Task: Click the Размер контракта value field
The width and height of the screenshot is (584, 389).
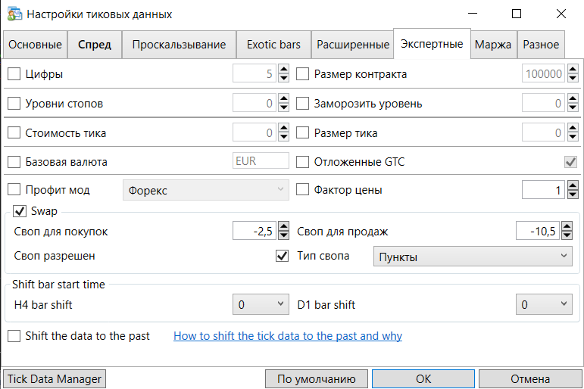Action: click(544, 73)
